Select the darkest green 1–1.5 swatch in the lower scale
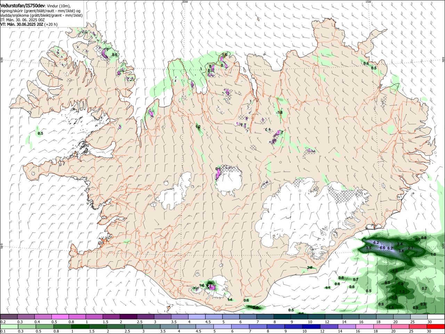The image size is (445, 334). pos(80,326)
